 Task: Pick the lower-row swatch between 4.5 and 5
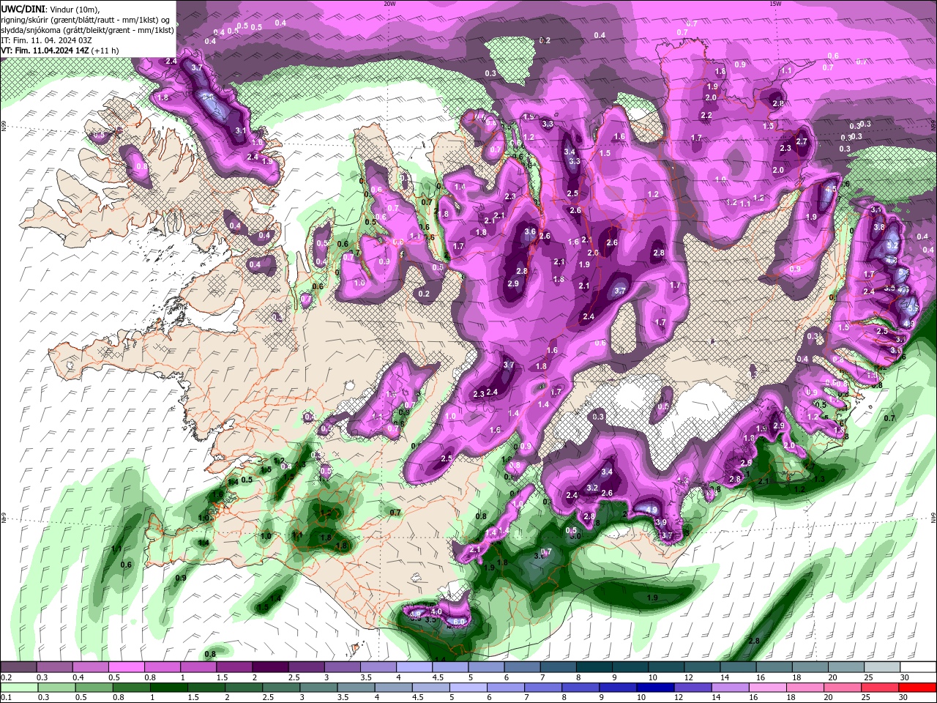[x=432, y=688]
